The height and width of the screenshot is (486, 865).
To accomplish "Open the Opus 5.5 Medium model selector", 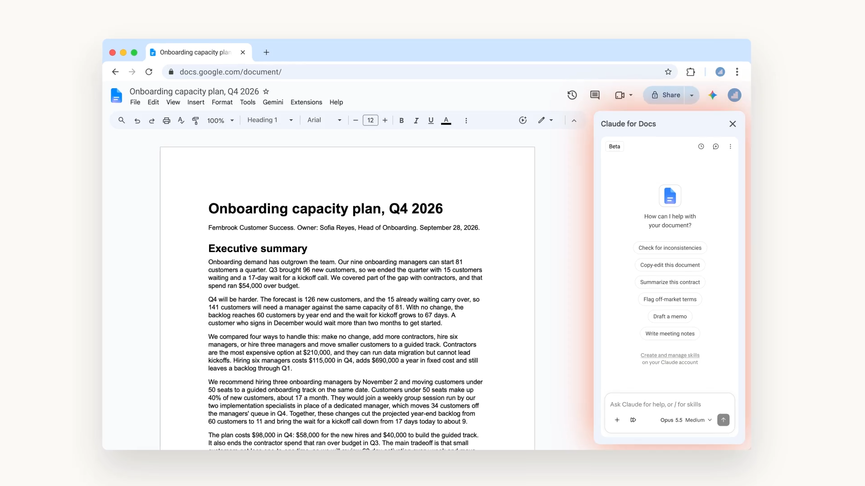I will [686, 420].
